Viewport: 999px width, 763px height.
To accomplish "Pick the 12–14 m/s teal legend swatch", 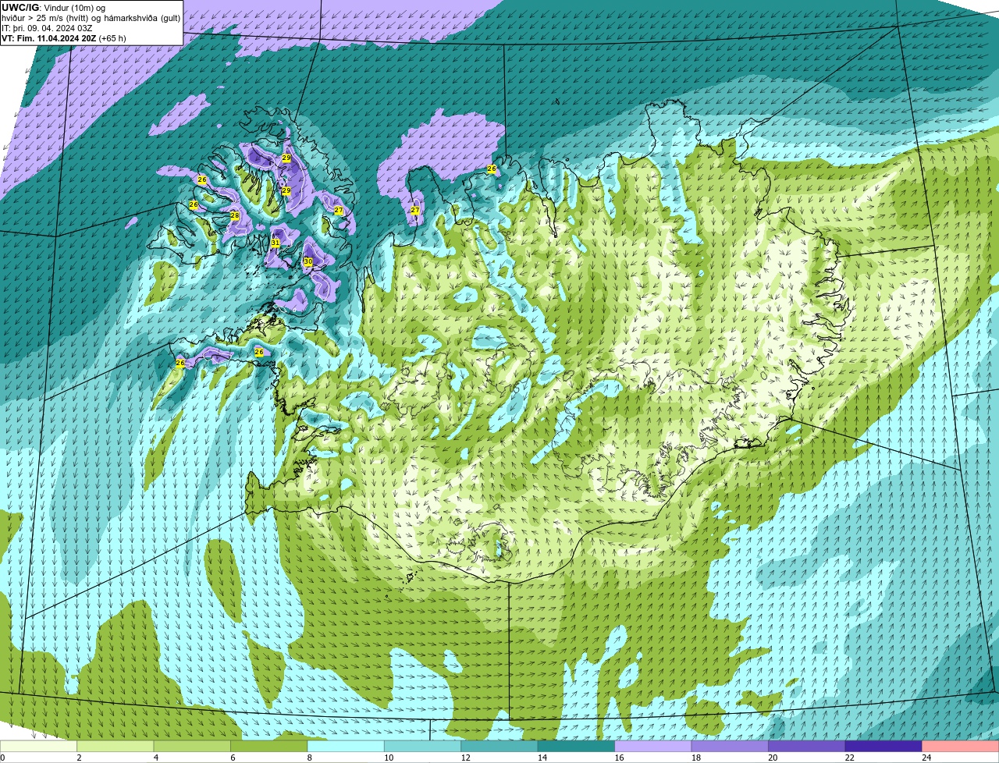I will coord(499,746).
